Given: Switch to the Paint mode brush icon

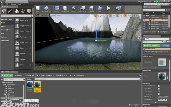Looking at the screenshot, I should point(10,11).
